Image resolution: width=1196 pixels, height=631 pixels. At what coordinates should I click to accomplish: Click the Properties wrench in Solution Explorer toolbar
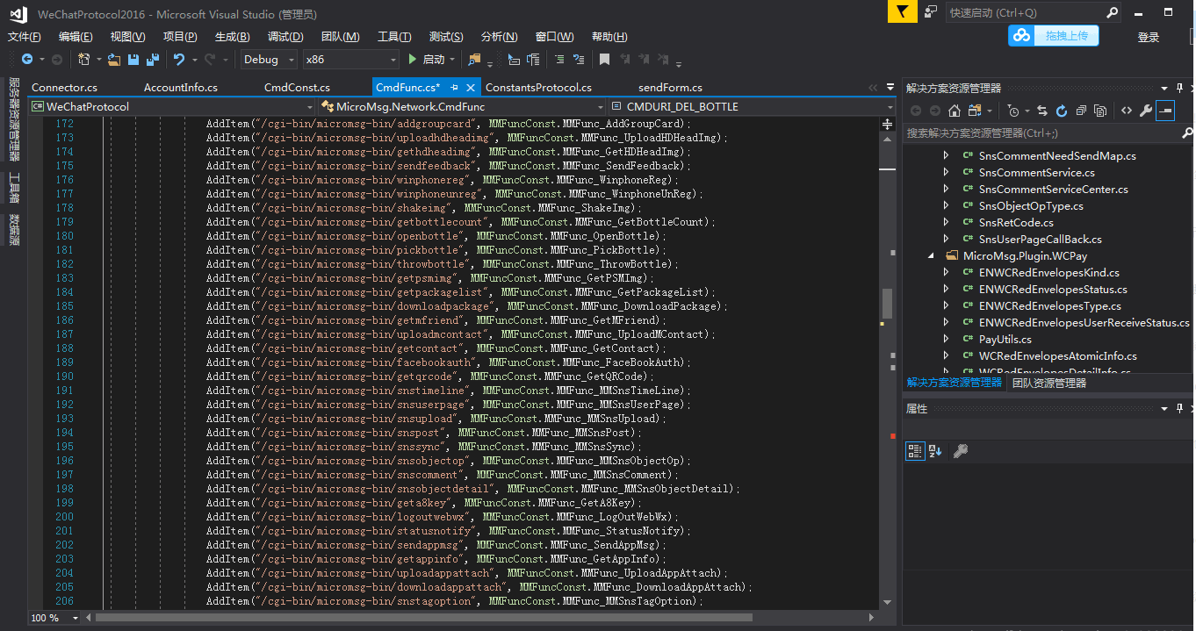(1146, 111)
